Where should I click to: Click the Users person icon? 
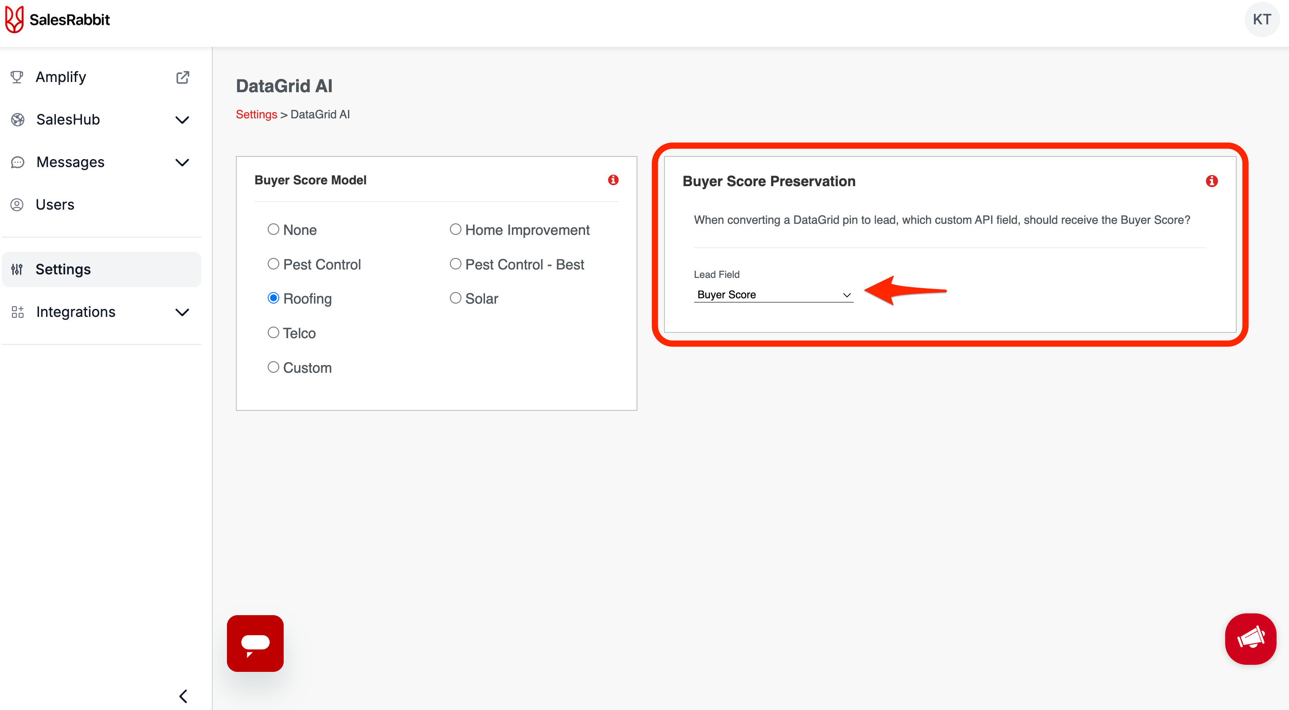[x=17, y=205]
